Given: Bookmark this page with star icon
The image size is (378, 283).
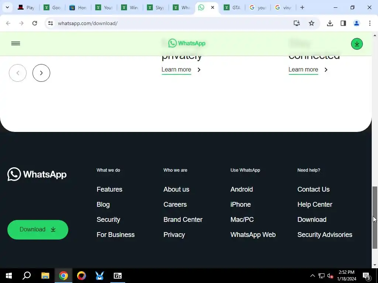Looking at the screenshot, I should coord(312,23).
